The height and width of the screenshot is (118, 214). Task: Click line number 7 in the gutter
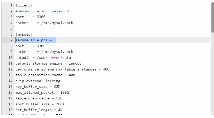[11, 40]
